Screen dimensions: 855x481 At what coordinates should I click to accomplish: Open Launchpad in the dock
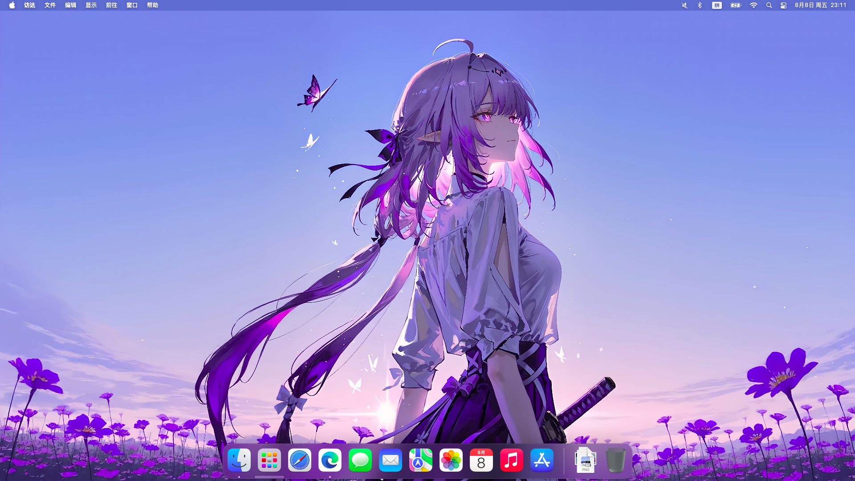[x=269, y=460]
